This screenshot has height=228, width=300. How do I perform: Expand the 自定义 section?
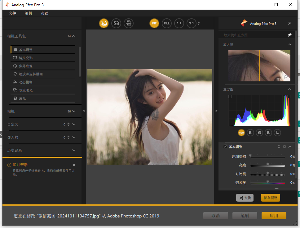(x=74, y=124)
